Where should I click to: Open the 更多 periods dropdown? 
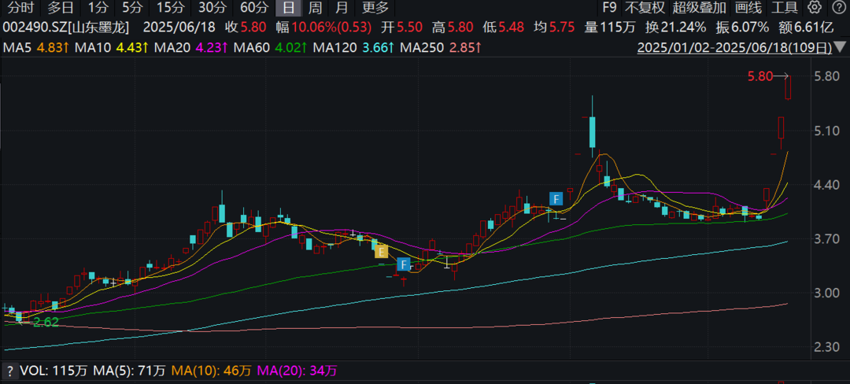[x=375, y=9]
